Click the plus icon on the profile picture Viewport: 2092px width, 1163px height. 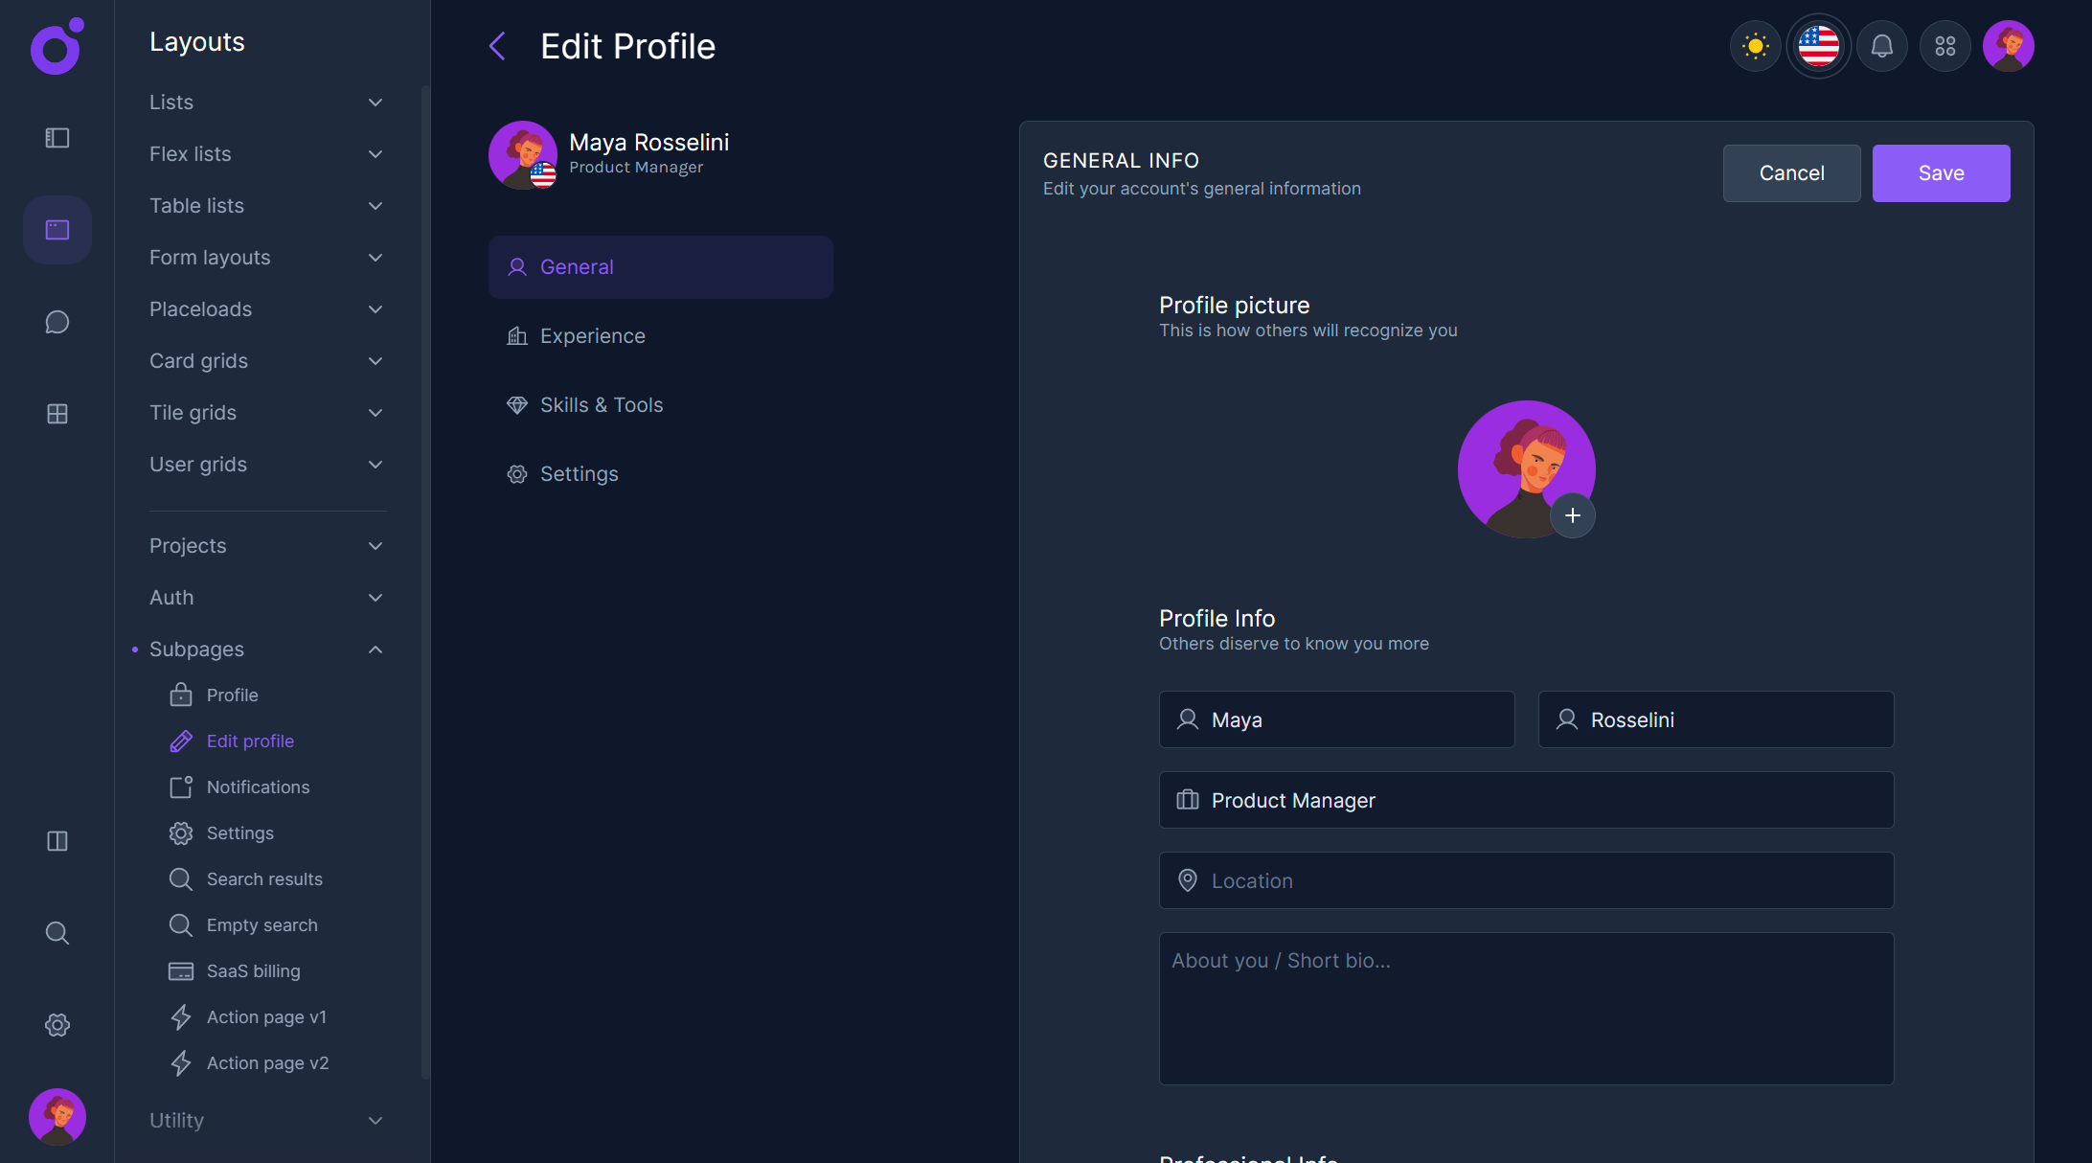pyautogui.click(x=1572, y=515)
